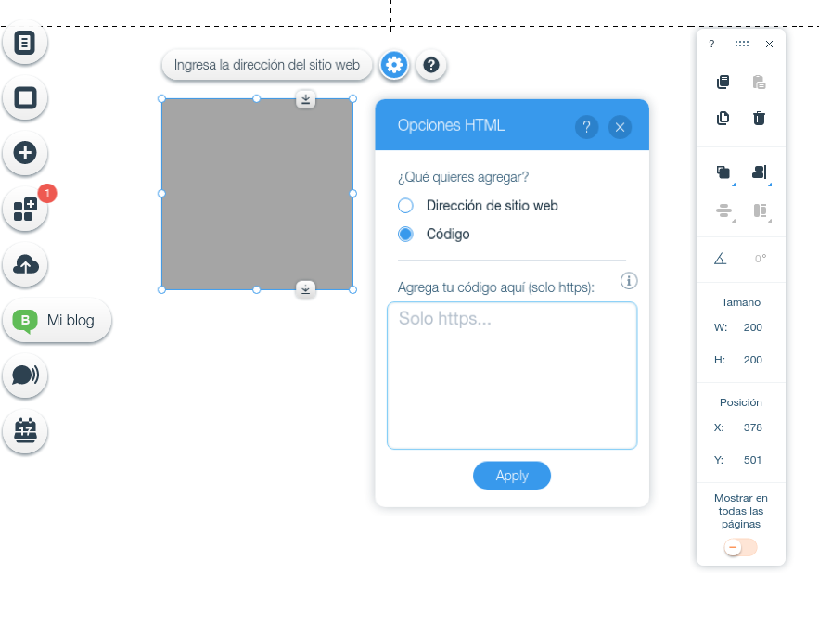The height and width of the screenshot is (624, 819).
Task: Click the trash delete icon
Action: click(759, 118)
